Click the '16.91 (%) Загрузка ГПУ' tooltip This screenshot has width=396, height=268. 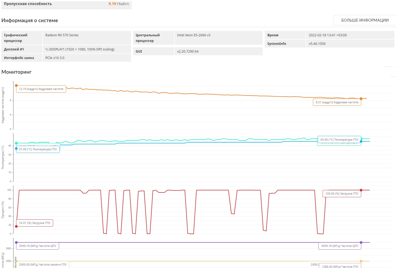click(34, 223)
